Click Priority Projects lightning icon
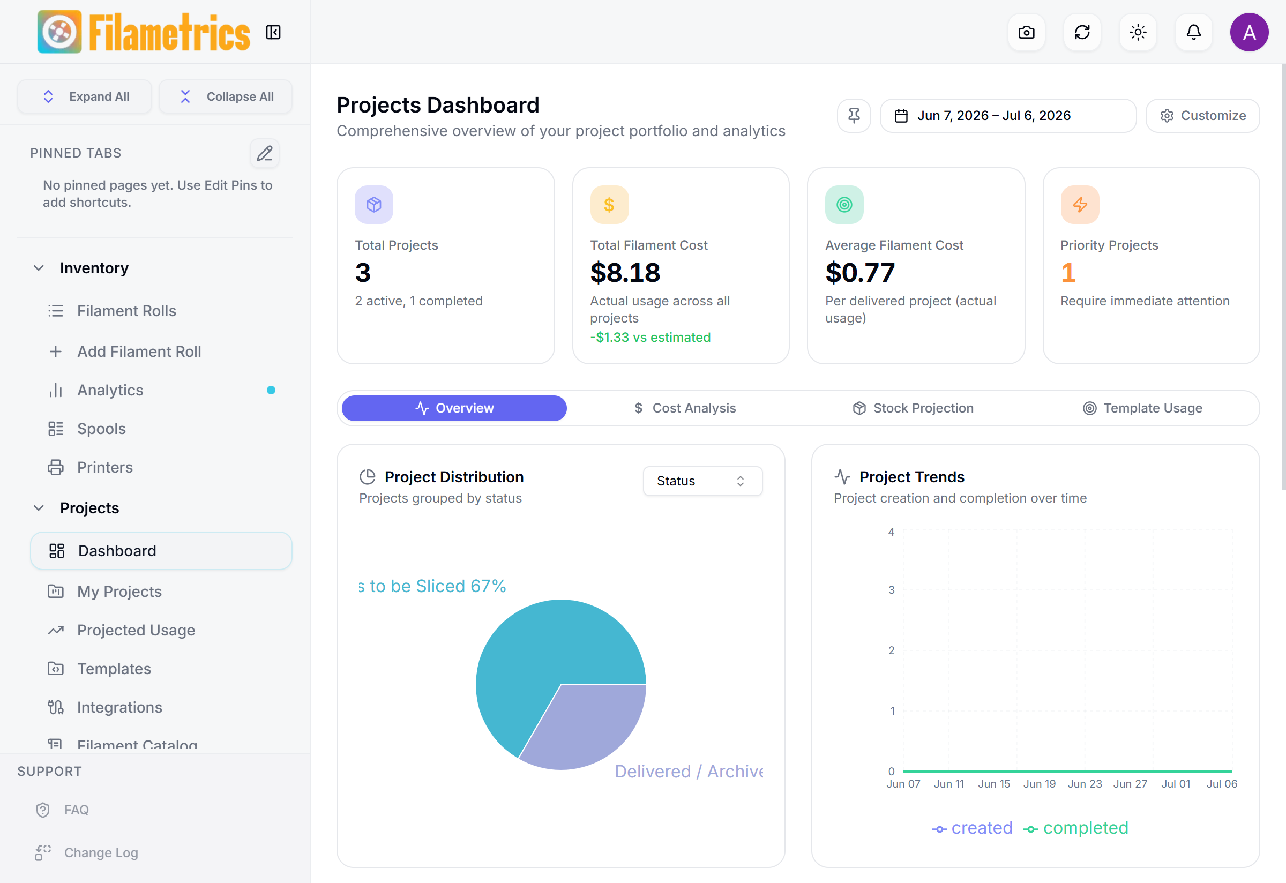This screenshot has height=883, width=1286. coord(1080,205)
